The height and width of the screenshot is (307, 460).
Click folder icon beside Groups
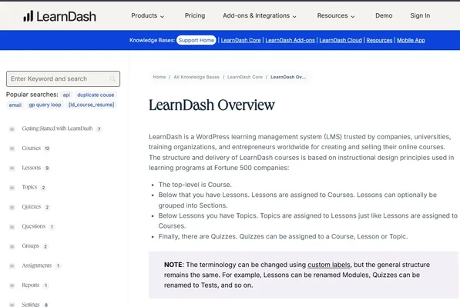(x=12, y=246)
